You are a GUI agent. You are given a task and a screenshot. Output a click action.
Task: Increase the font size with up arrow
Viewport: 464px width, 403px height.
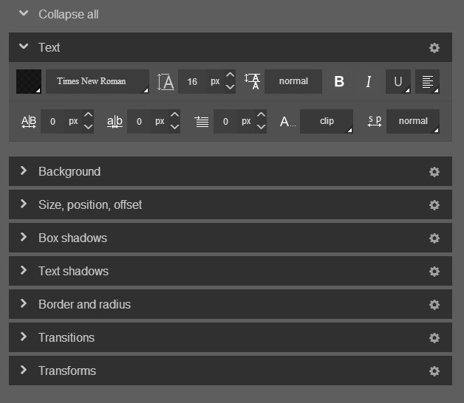pyautogui.click(x=230, y=76)
